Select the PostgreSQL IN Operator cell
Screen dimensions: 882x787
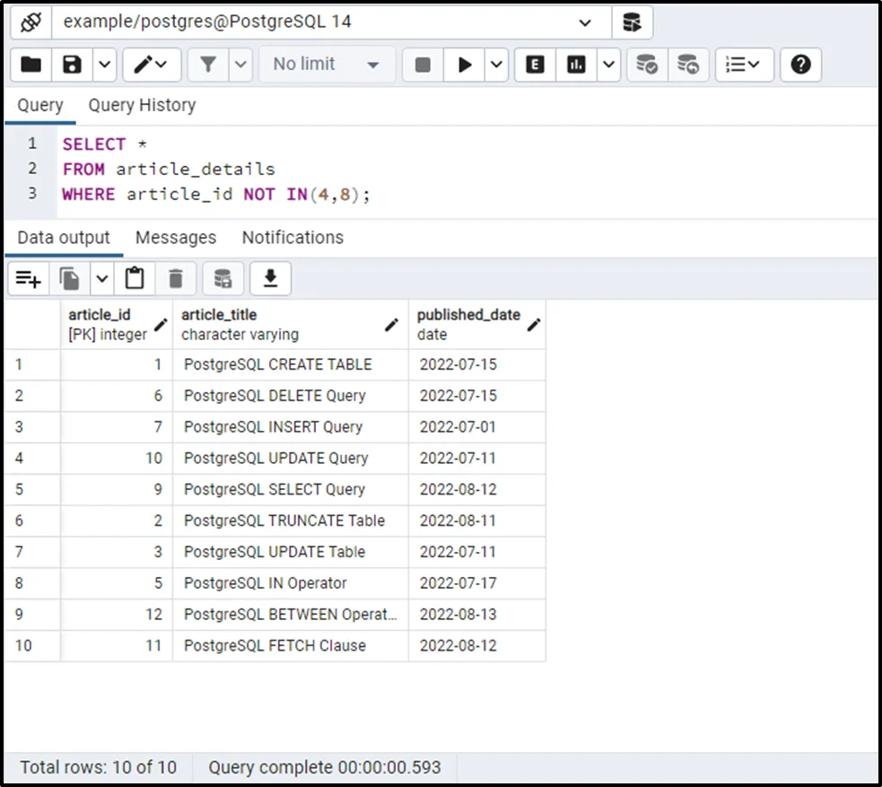(266, 583)
